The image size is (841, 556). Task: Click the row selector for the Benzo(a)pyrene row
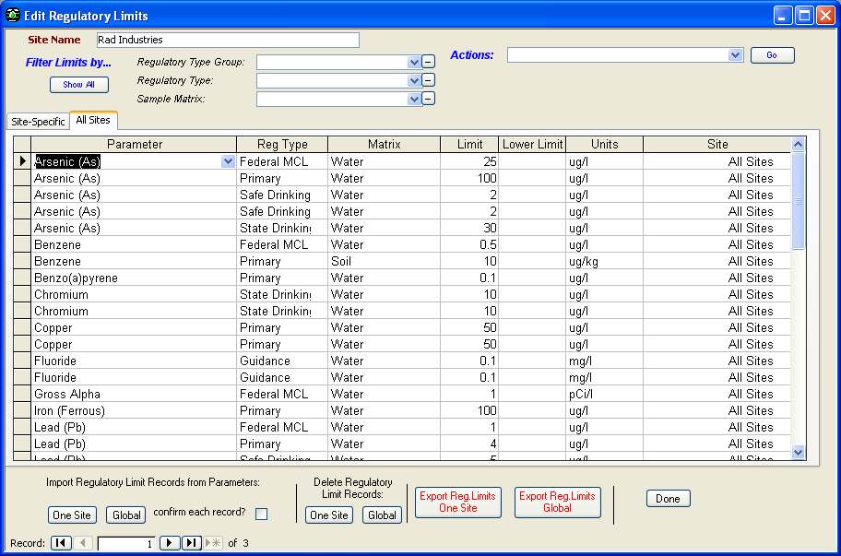click(x=22, y=278)
